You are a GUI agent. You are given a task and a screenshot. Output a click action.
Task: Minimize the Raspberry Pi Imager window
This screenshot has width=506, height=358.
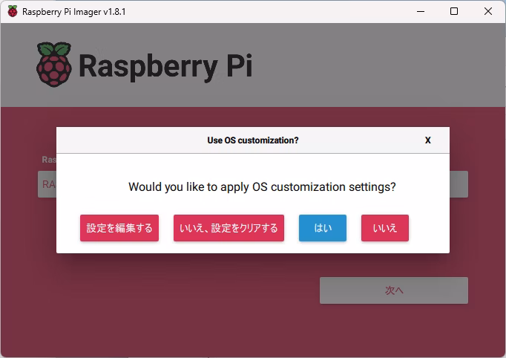421,12
